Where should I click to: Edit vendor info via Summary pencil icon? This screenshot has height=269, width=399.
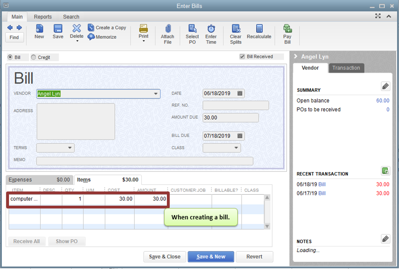385,86
